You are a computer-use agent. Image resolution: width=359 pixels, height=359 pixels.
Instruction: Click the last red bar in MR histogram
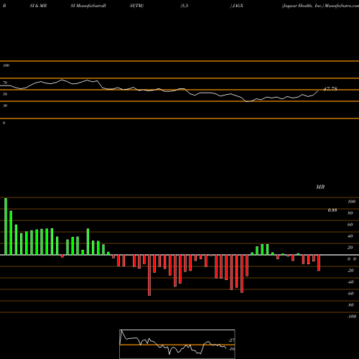(319, 263)
